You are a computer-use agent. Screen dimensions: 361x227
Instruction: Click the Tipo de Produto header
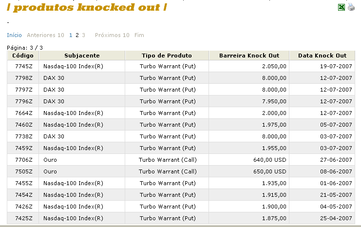point(167,56)
